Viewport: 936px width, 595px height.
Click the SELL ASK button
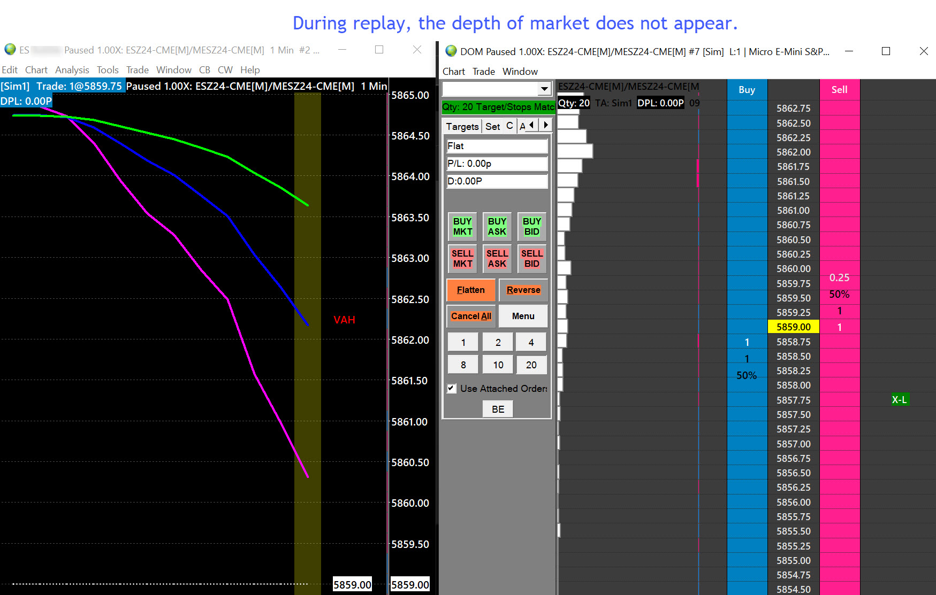[x=497, y=258]
